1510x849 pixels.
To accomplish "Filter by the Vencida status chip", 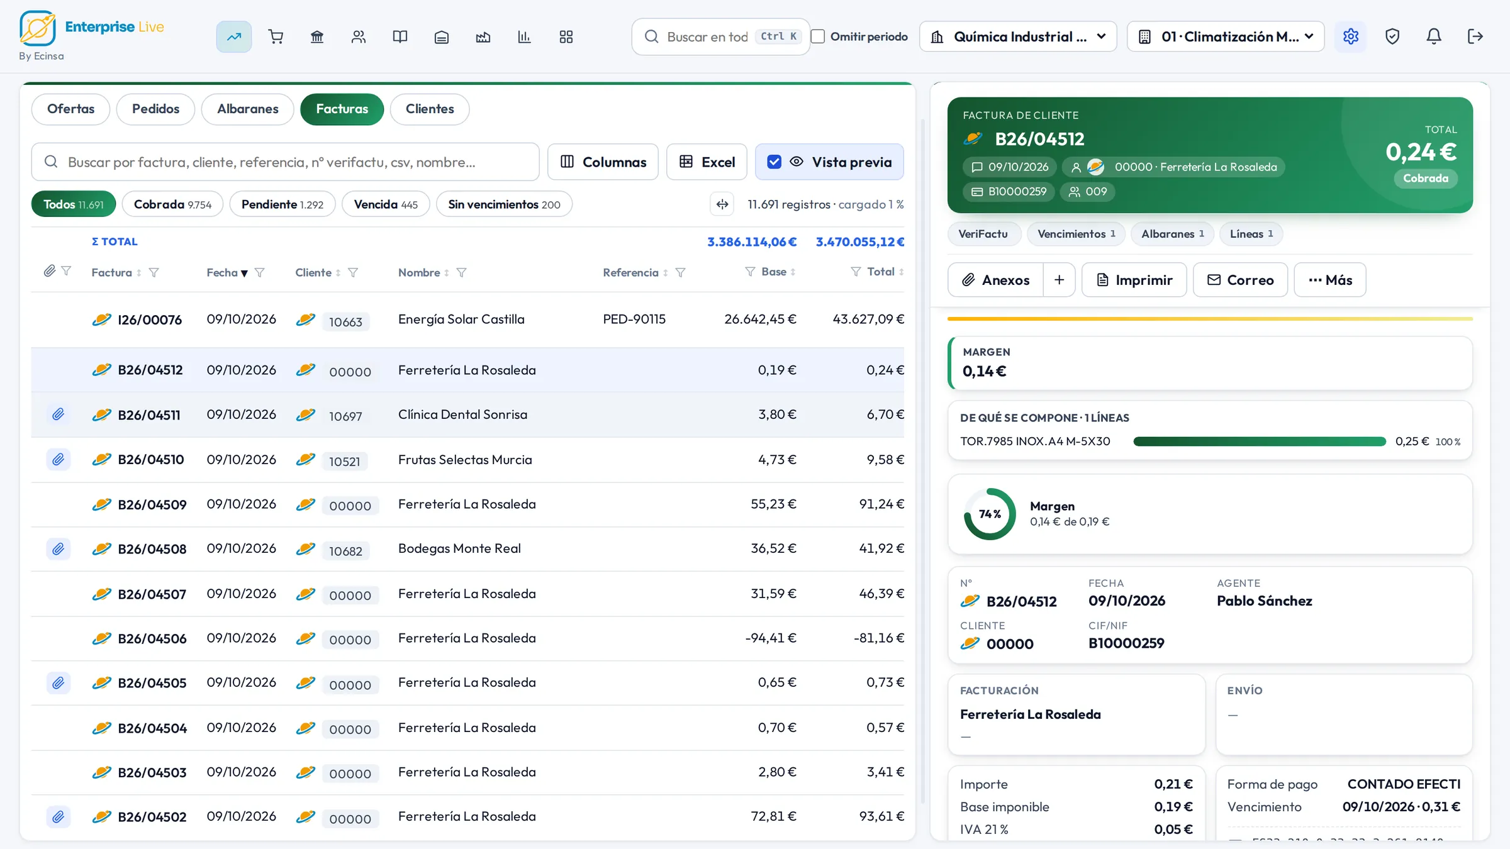I will coord(386,204).
